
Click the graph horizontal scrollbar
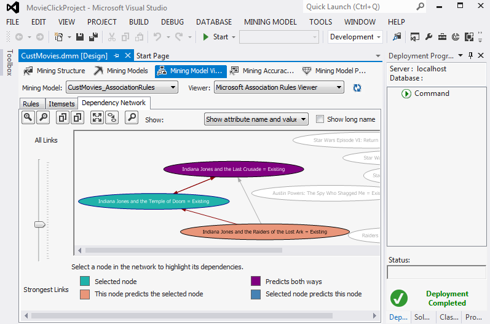(184, 250)
